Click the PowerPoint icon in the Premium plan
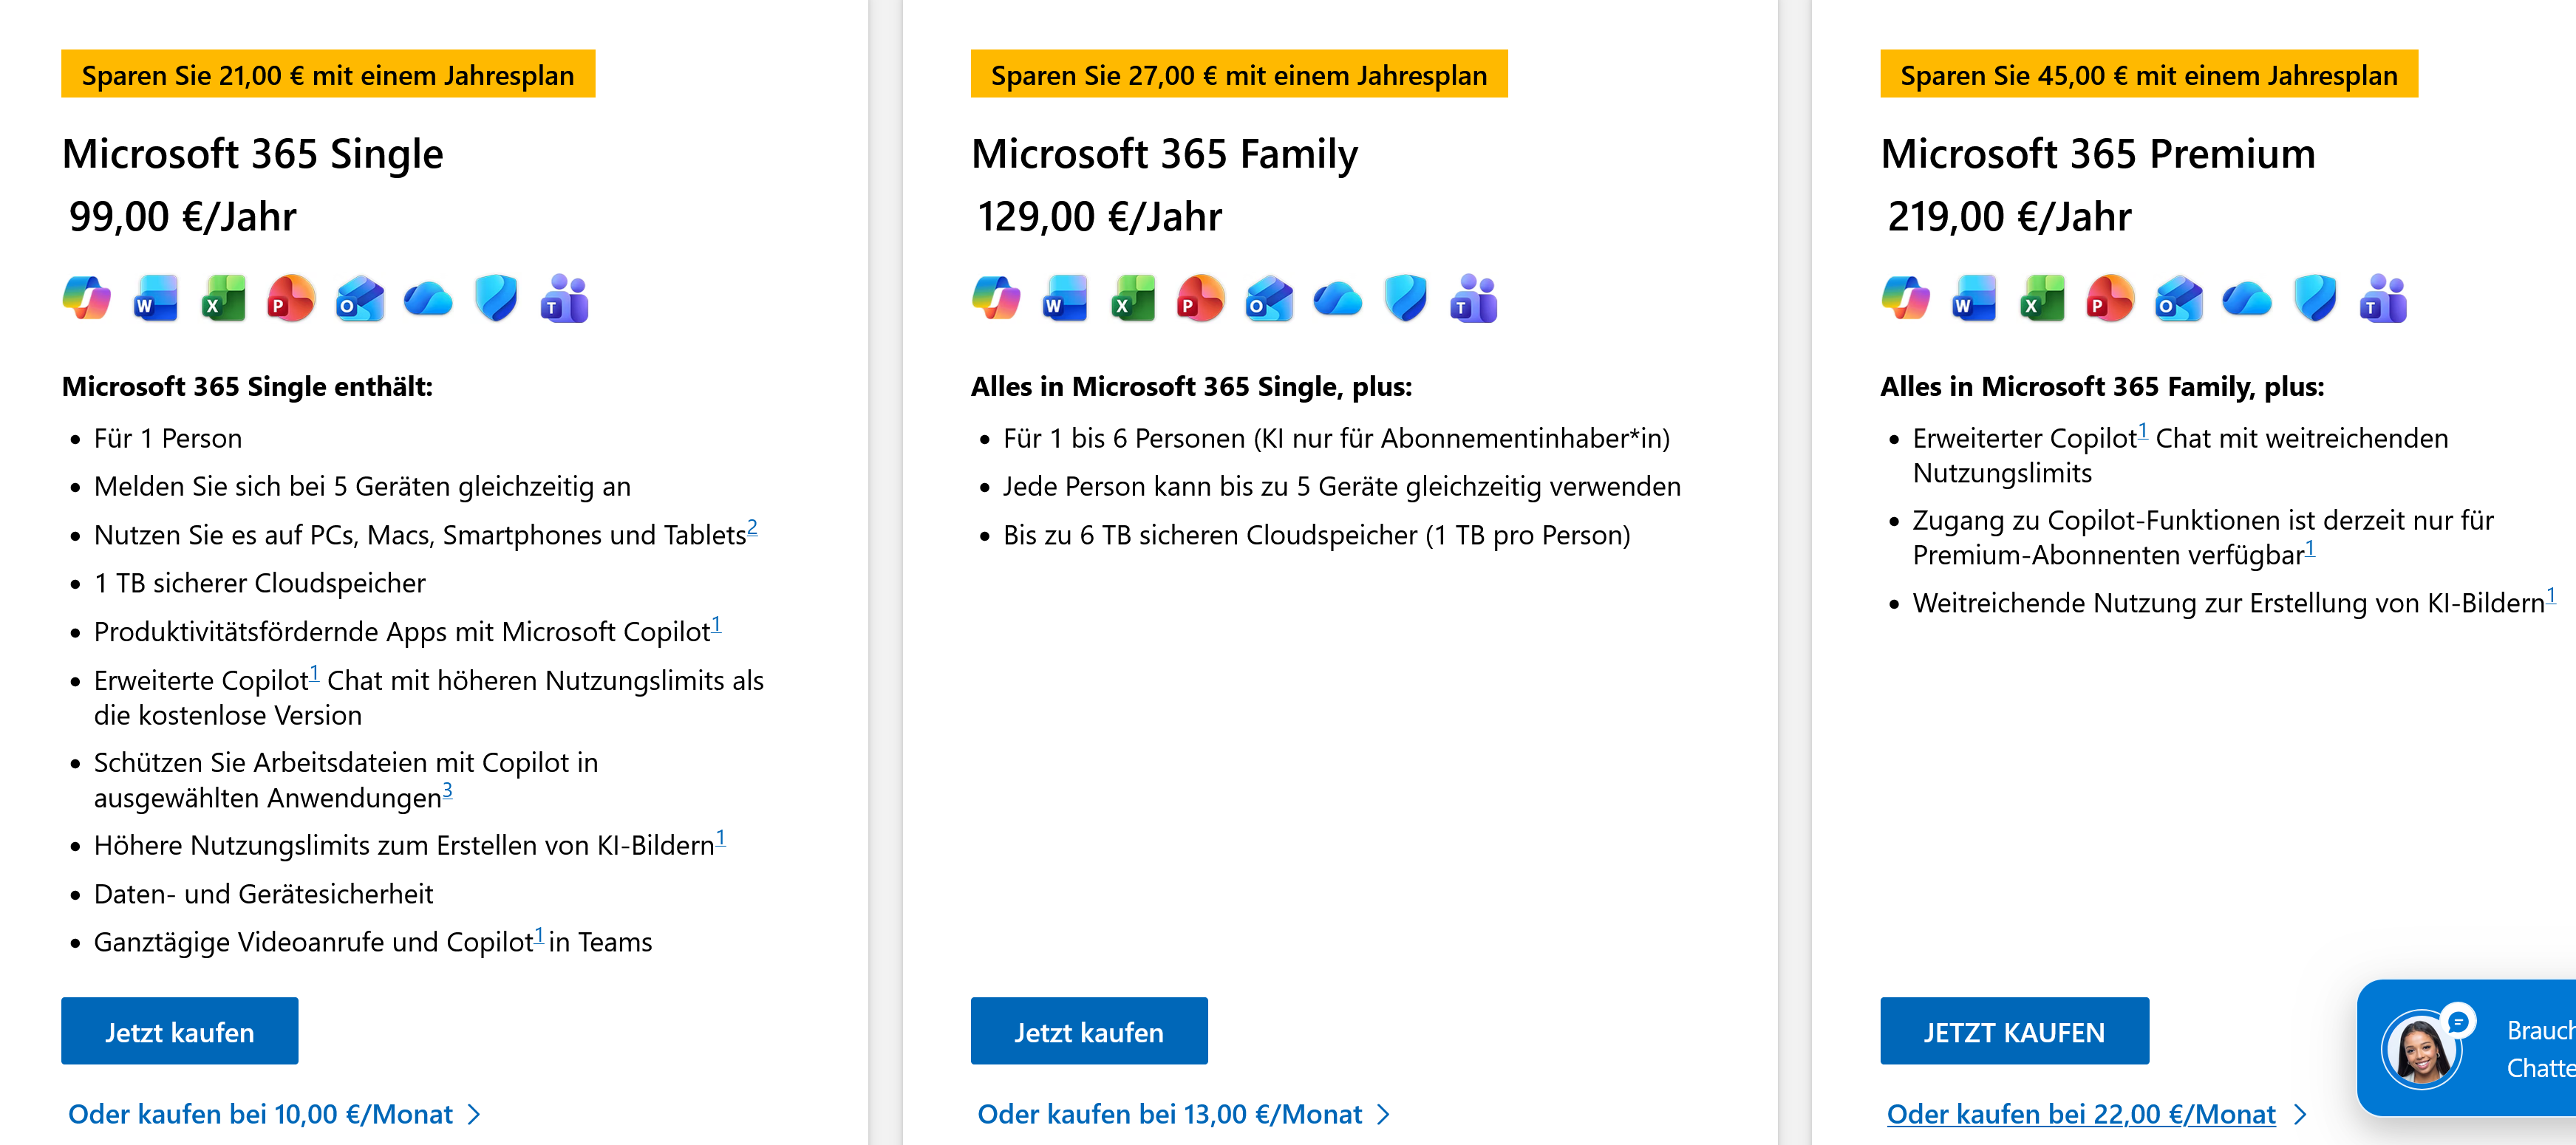Viewport: 2576px width, 1145px height. click(x=2110, y=298)
